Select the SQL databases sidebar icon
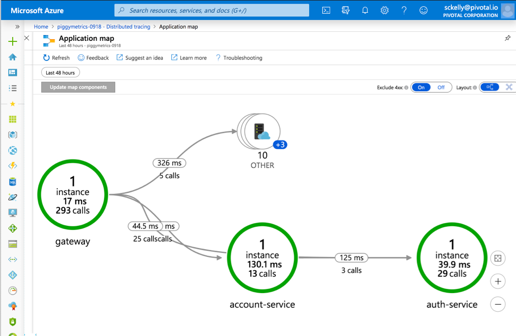 pyautogui.click(x=12, y=181)
